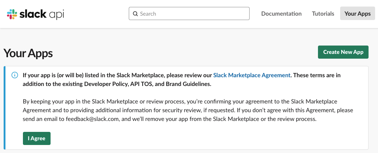
Task: Click the Create New App button
Action: pyautogui.click(x=343, y=52)
